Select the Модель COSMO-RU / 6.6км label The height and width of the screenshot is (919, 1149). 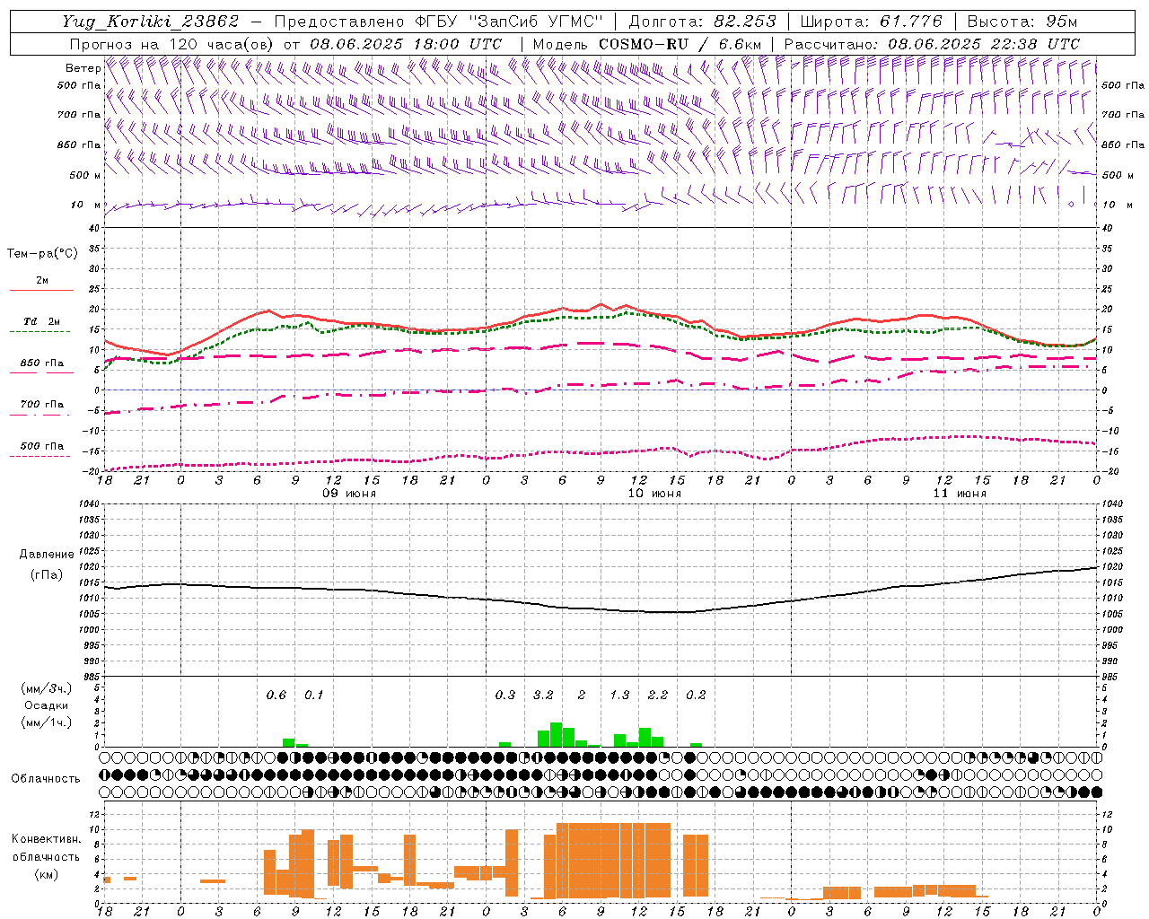[x=647, y=44]
